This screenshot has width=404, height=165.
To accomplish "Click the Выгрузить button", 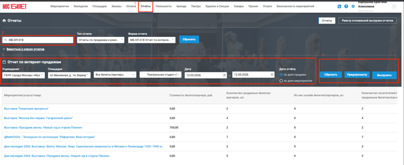I will (x=384, y=75).
